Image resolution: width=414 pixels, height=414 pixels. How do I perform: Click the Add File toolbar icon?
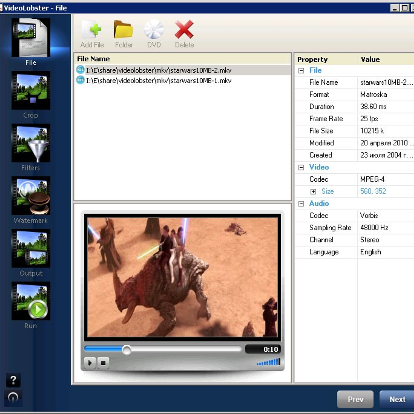pyautogui.click(x=92, y=30)
